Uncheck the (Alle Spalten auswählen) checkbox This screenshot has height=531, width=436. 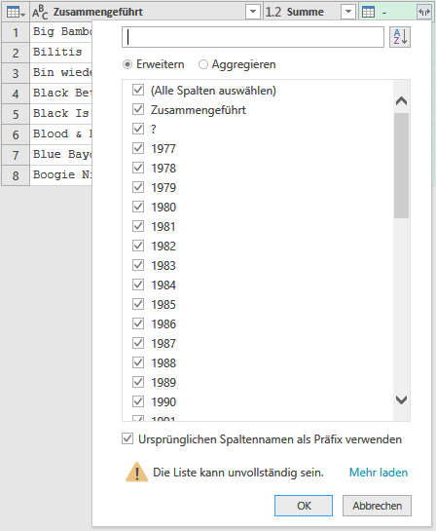tap(138, 90)
